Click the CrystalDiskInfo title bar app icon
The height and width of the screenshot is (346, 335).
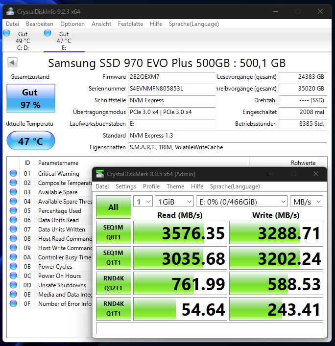(10, 11)
